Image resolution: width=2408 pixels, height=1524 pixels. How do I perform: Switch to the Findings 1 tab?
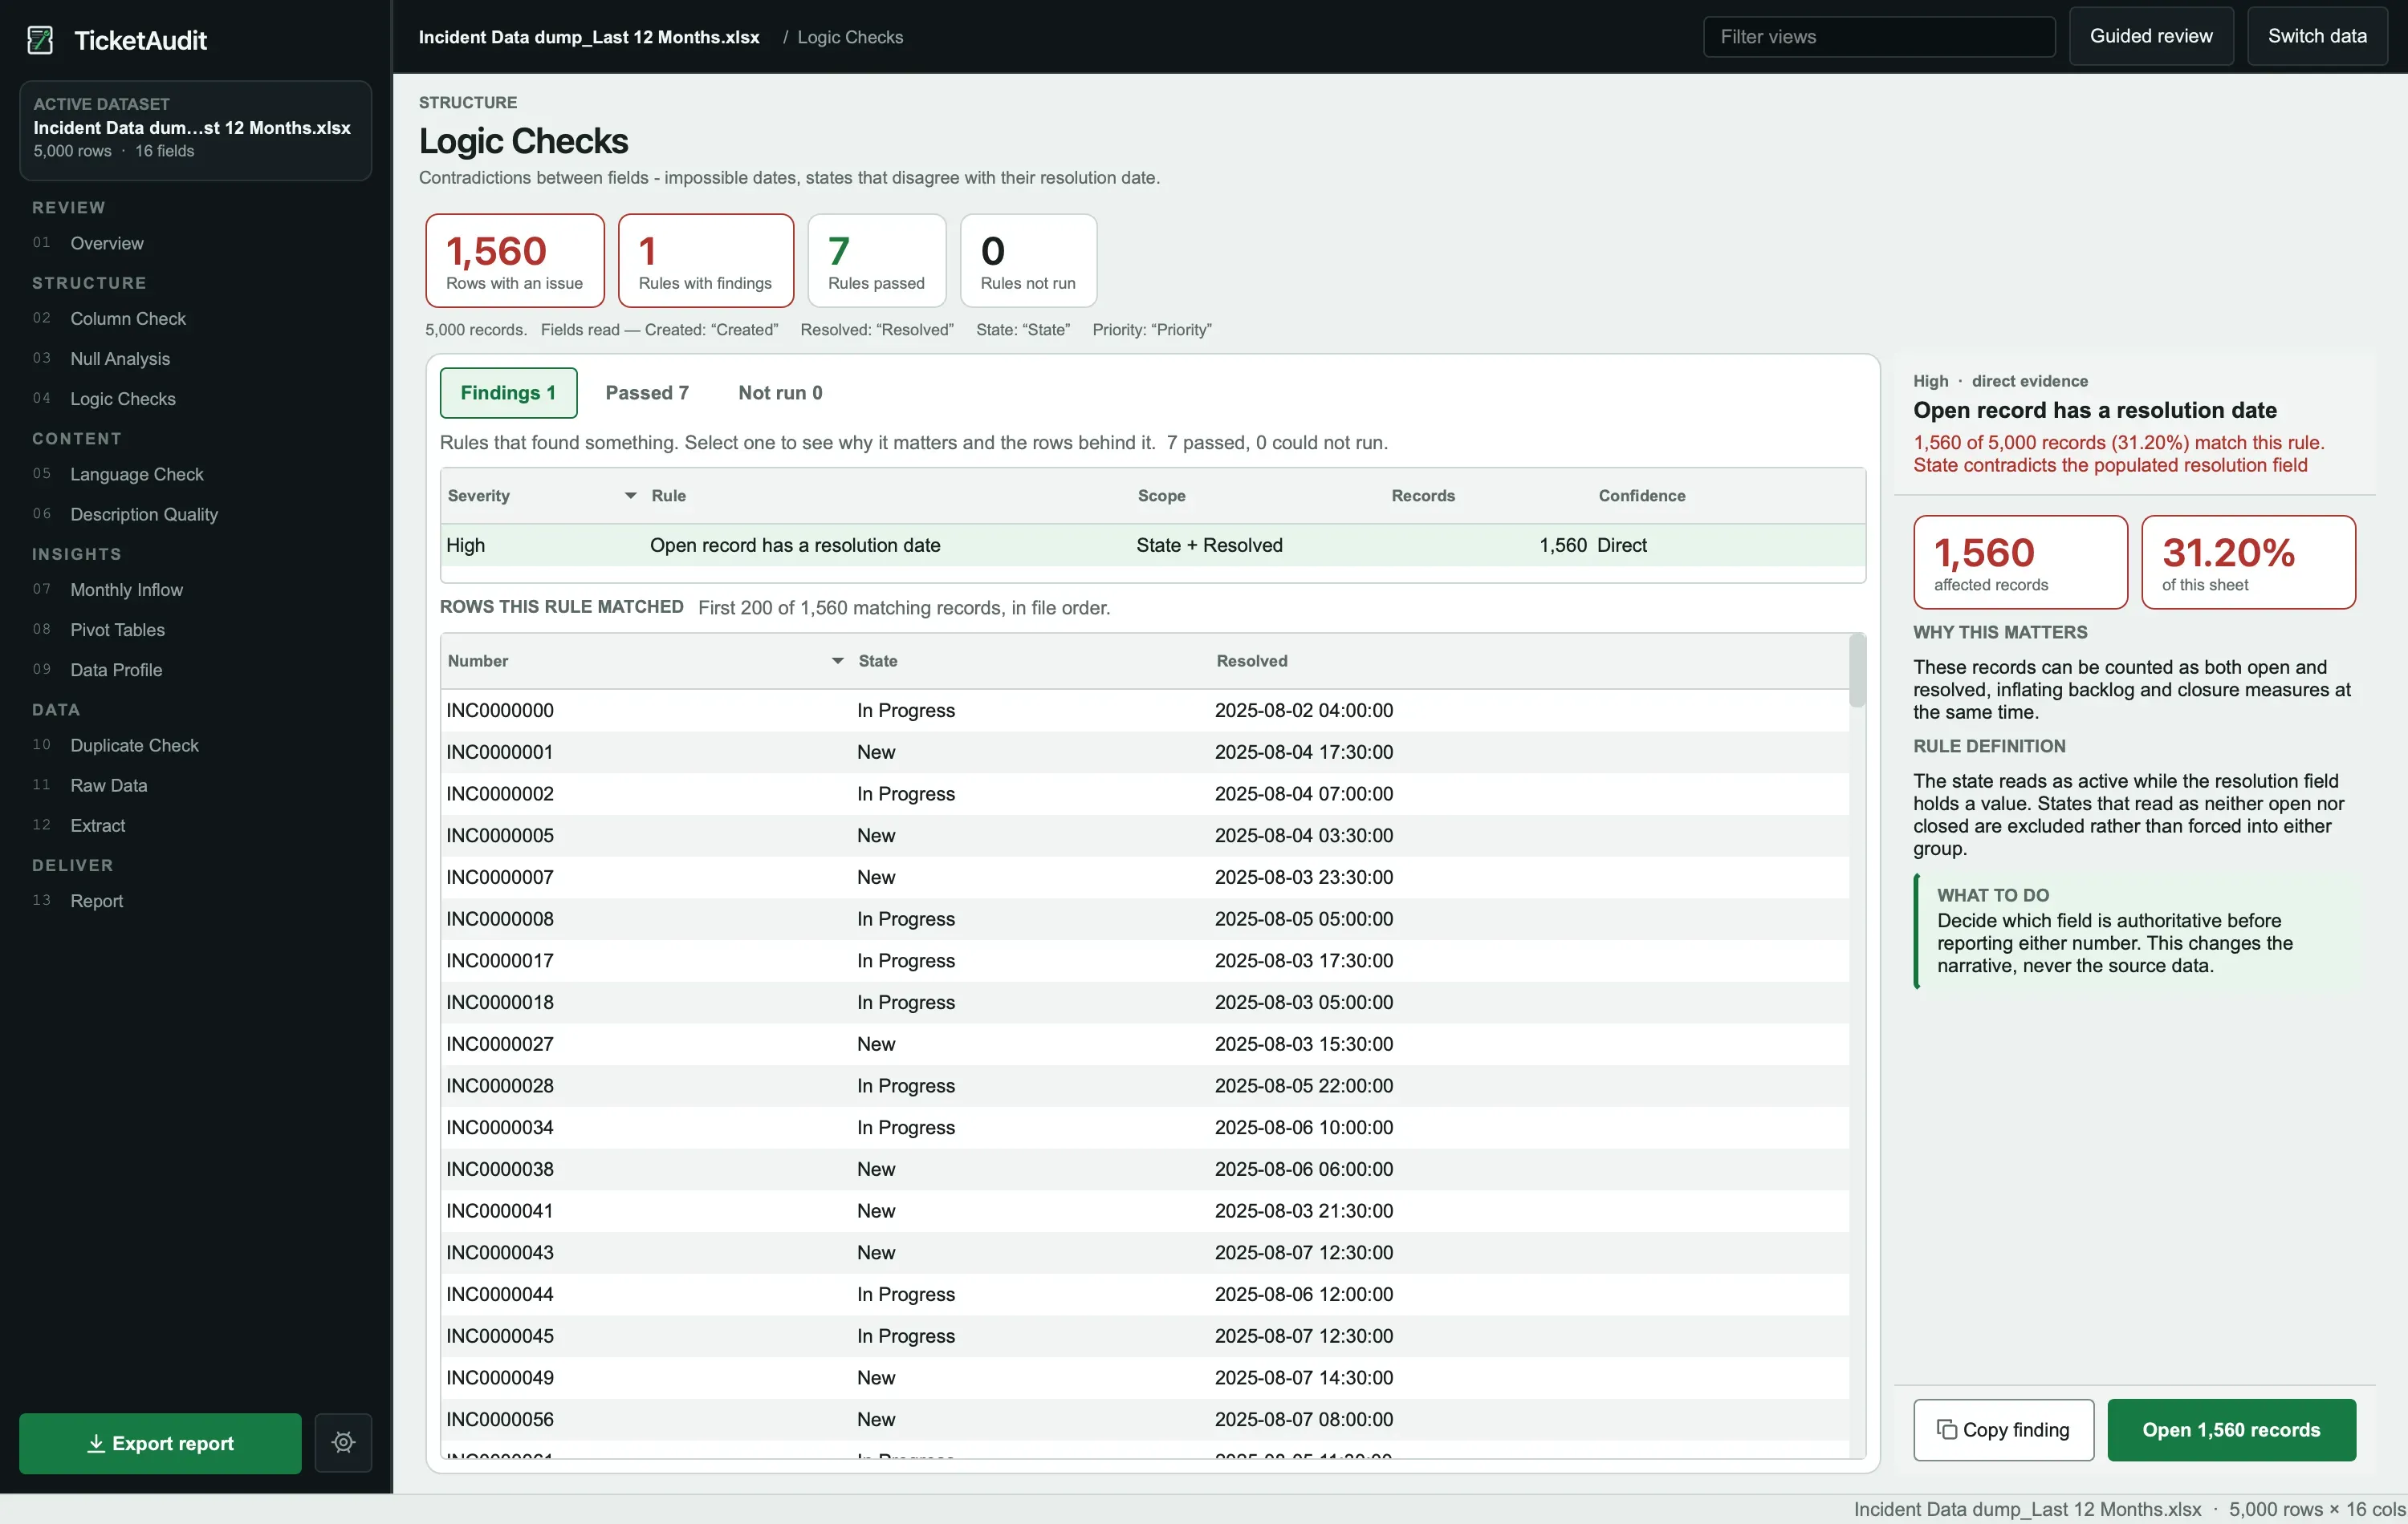coord(508,393)
